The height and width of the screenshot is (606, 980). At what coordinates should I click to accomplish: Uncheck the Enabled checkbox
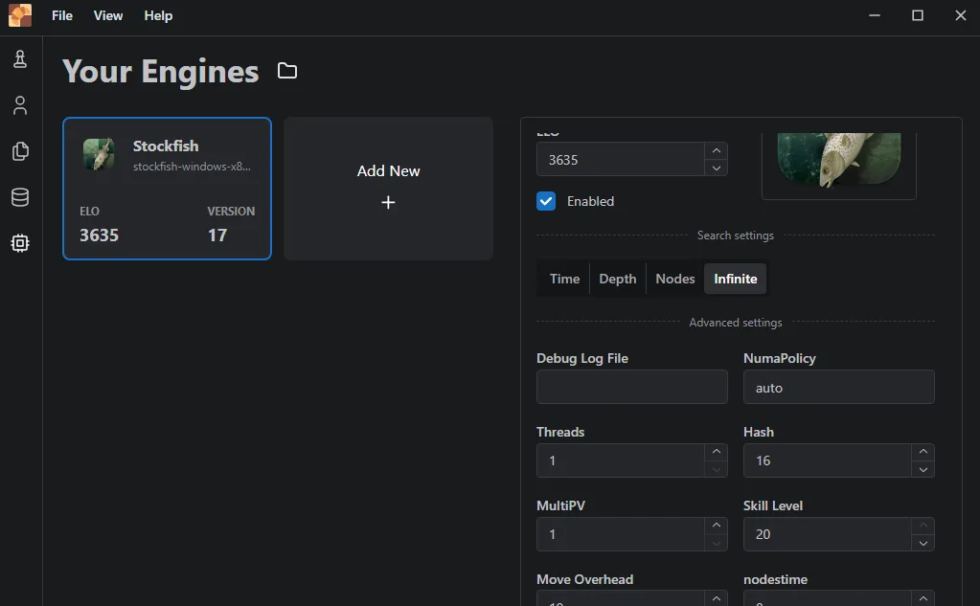coord(546,201)
